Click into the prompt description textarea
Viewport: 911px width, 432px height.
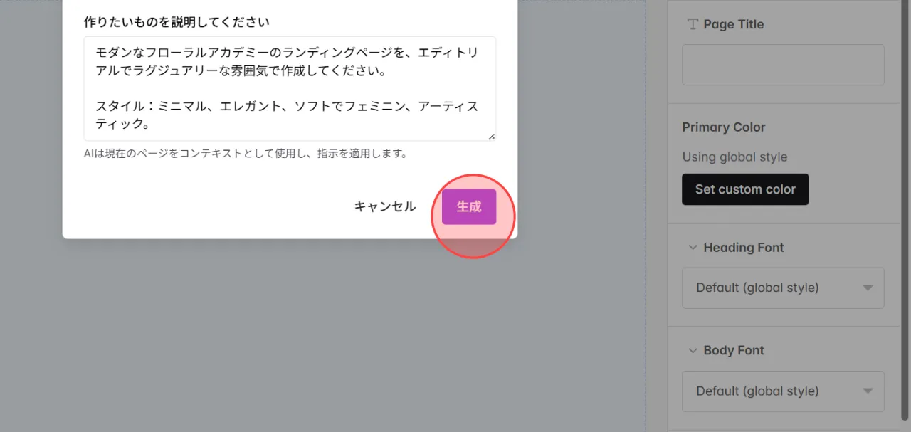[290, 88]
